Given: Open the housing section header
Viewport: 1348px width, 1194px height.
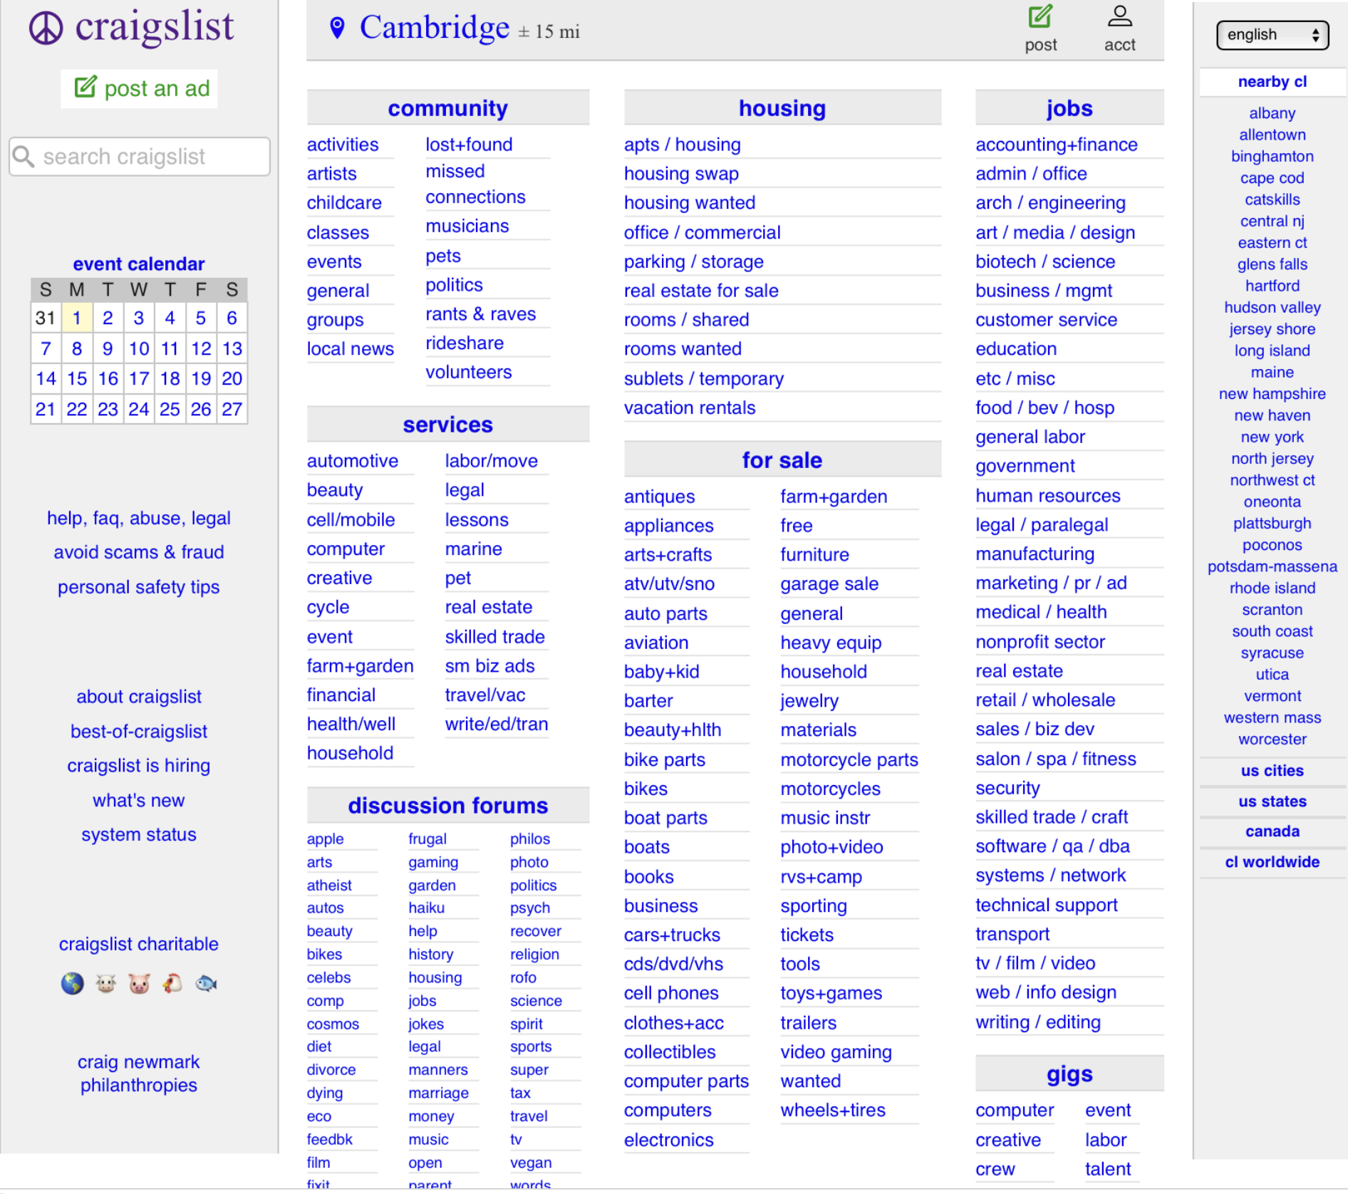Looking at the screenshot, I should point(782,108).
